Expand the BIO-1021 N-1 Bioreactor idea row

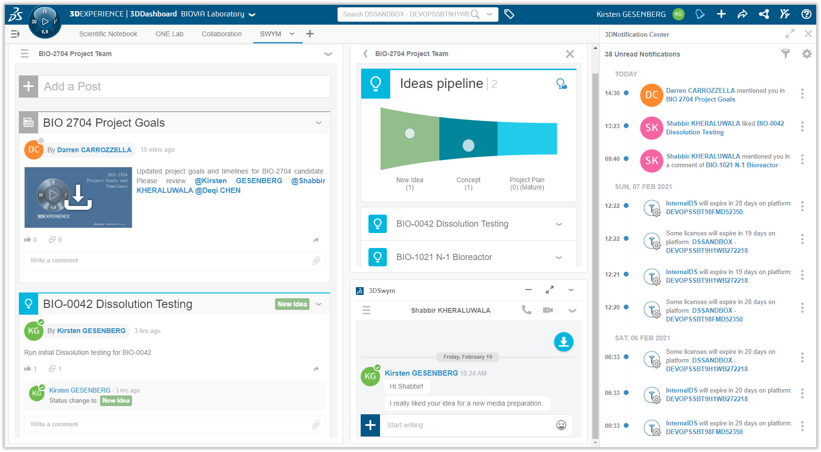point(558,257)
